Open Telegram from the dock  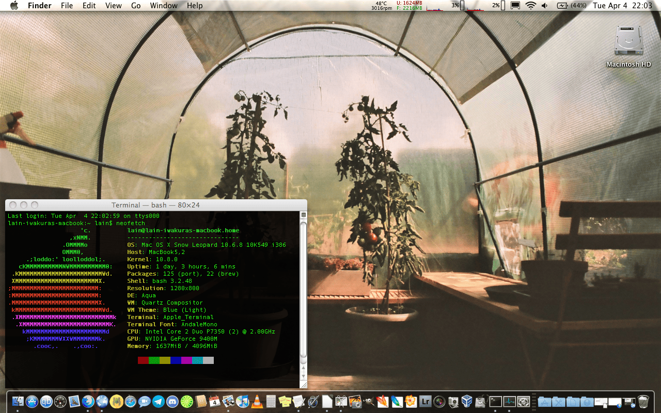pos(159,402)
